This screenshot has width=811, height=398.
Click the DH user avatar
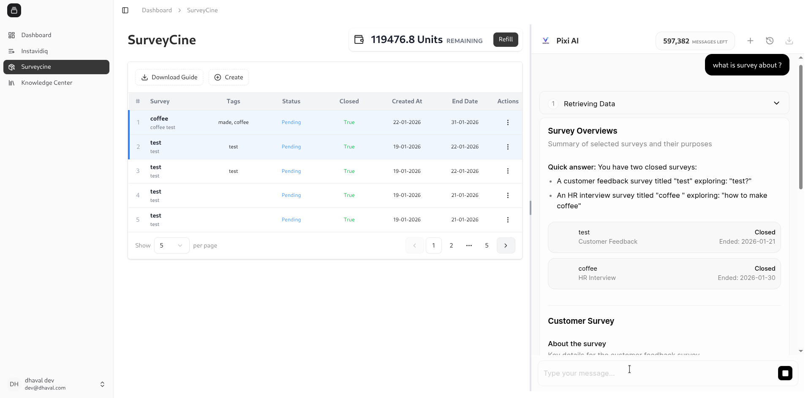click(14, 384)
